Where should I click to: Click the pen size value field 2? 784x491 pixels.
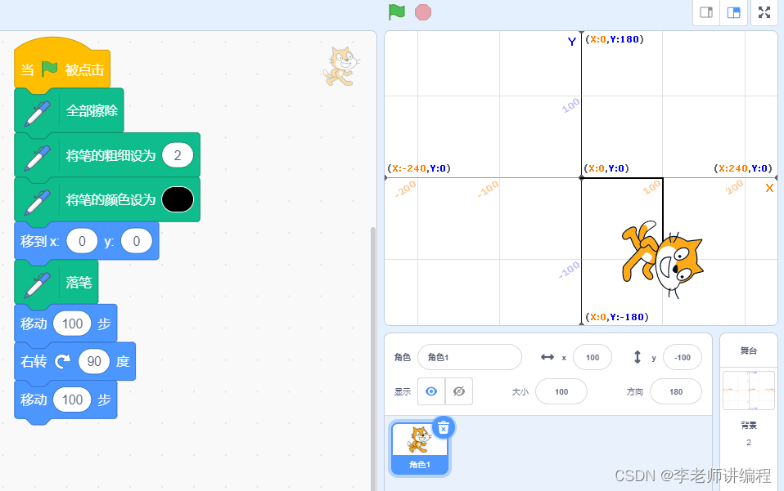click(x=178, y=155)
